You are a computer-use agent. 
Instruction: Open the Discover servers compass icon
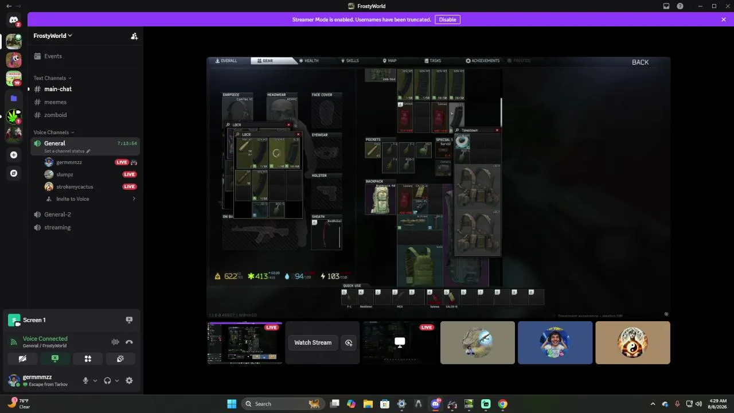(x=14, y=173)
